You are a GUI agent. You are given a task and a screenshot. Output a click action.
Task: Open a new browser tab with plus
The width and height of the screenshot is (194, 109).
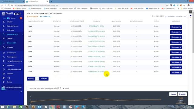pyautogui.click(x=51, y=2)
